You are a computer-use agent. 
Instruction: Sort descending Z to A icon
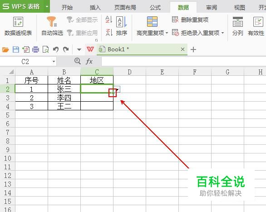(x=109, y=32)
